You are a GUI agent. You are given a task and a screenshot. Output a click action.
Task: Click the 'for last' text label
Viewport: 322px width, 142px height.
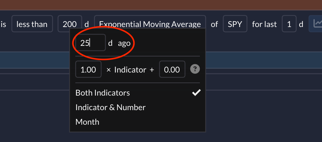(x=265, y=24)
